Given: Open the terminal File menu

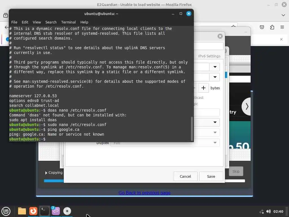Looking at the screenshot, I should point(14,22).
